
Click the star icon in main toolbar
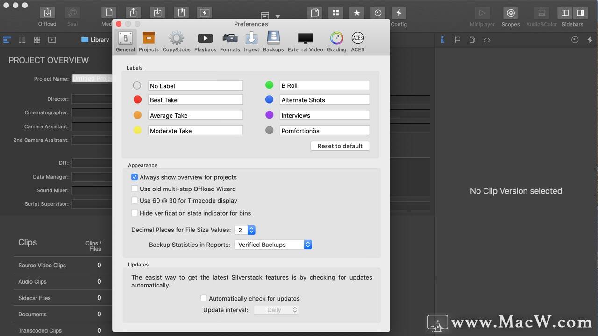coord(356,13)
